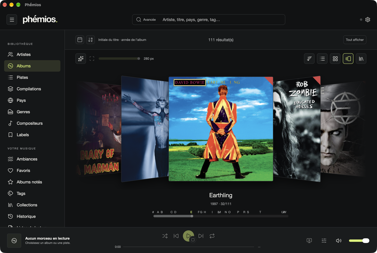Open the equalizer sliders icon
377x253 pixels.
pyautogui.click(x=324, y=241)
